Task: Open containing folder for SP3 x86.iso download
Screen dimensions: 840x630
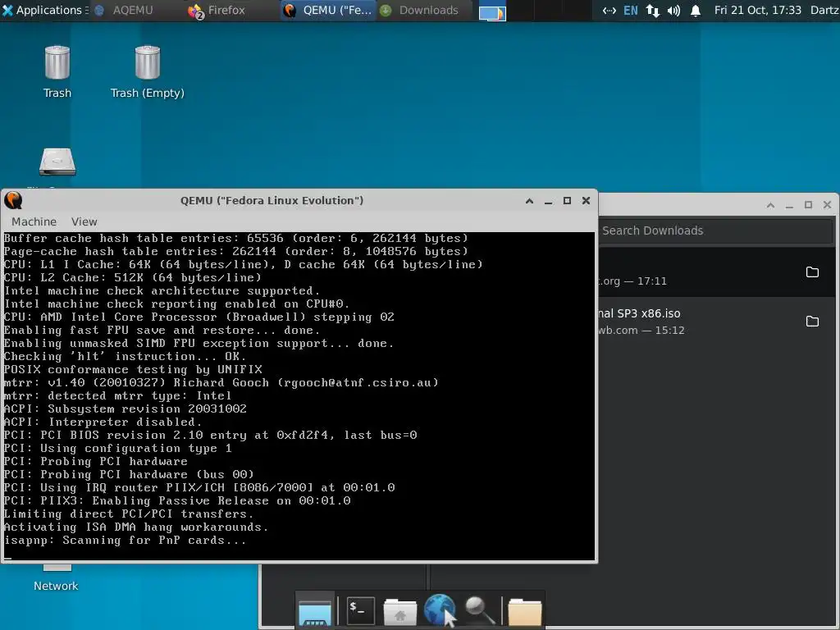Action: pyautogui.click(x=812, y=322)
